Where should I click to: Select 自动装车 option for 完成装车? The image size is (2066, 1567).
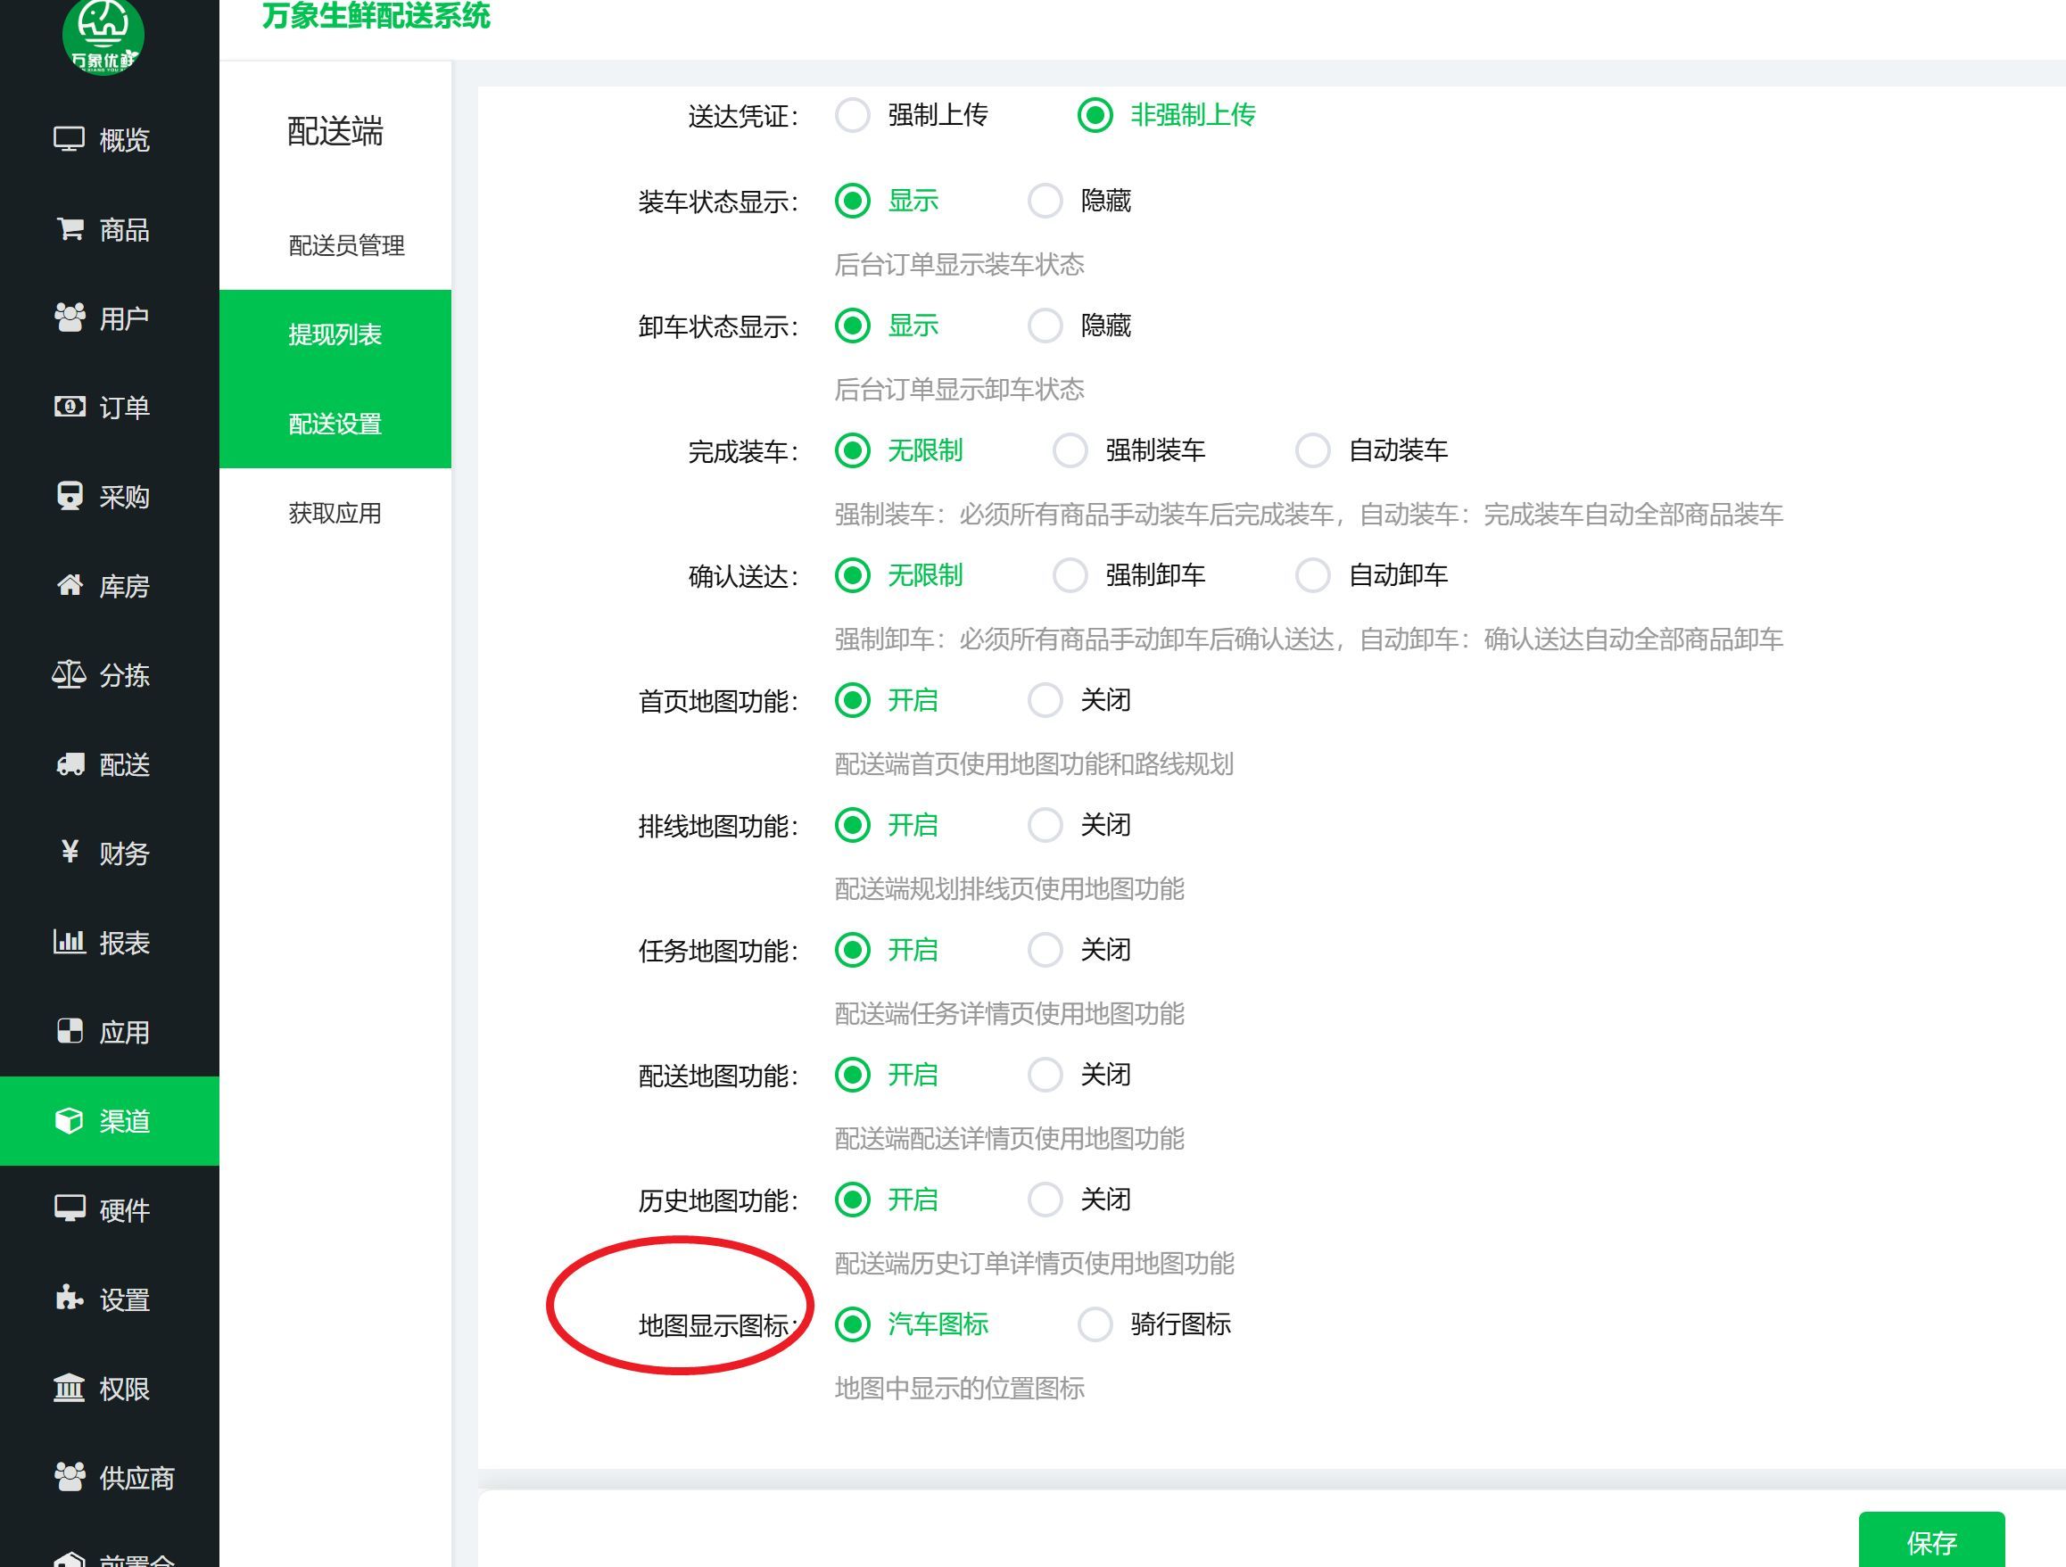click(1312, 451)
